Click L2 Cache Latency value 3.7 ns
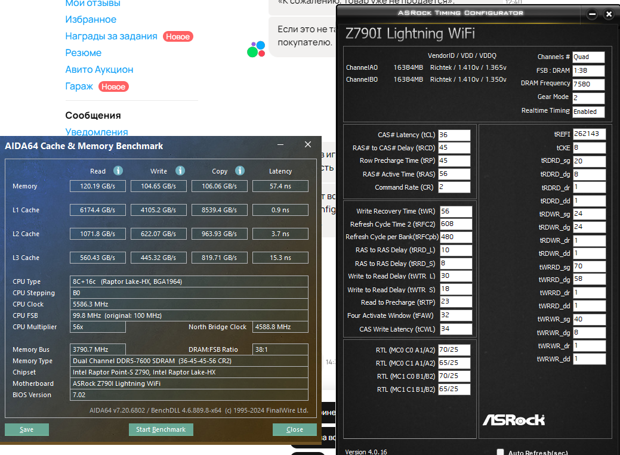 (x=280, y=234)
